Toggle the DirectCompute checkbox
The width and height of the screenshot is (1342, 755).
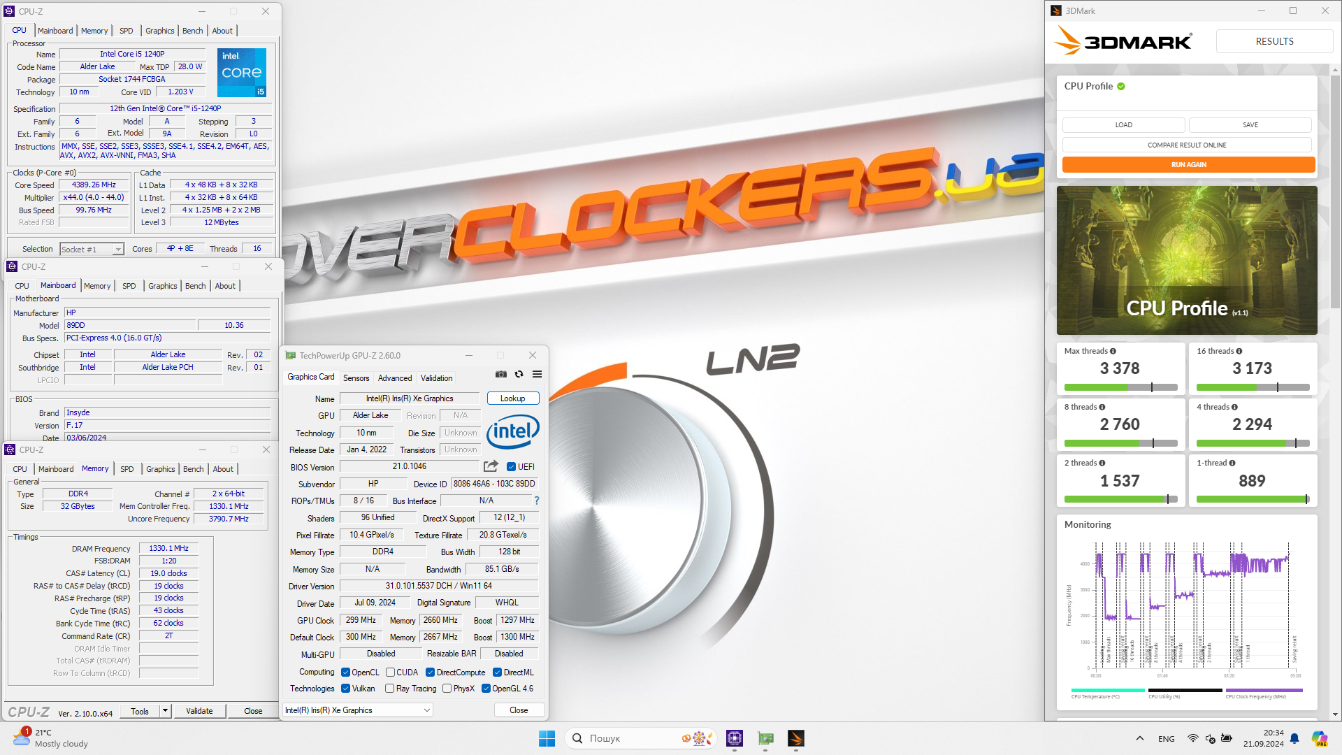[430, 673]
